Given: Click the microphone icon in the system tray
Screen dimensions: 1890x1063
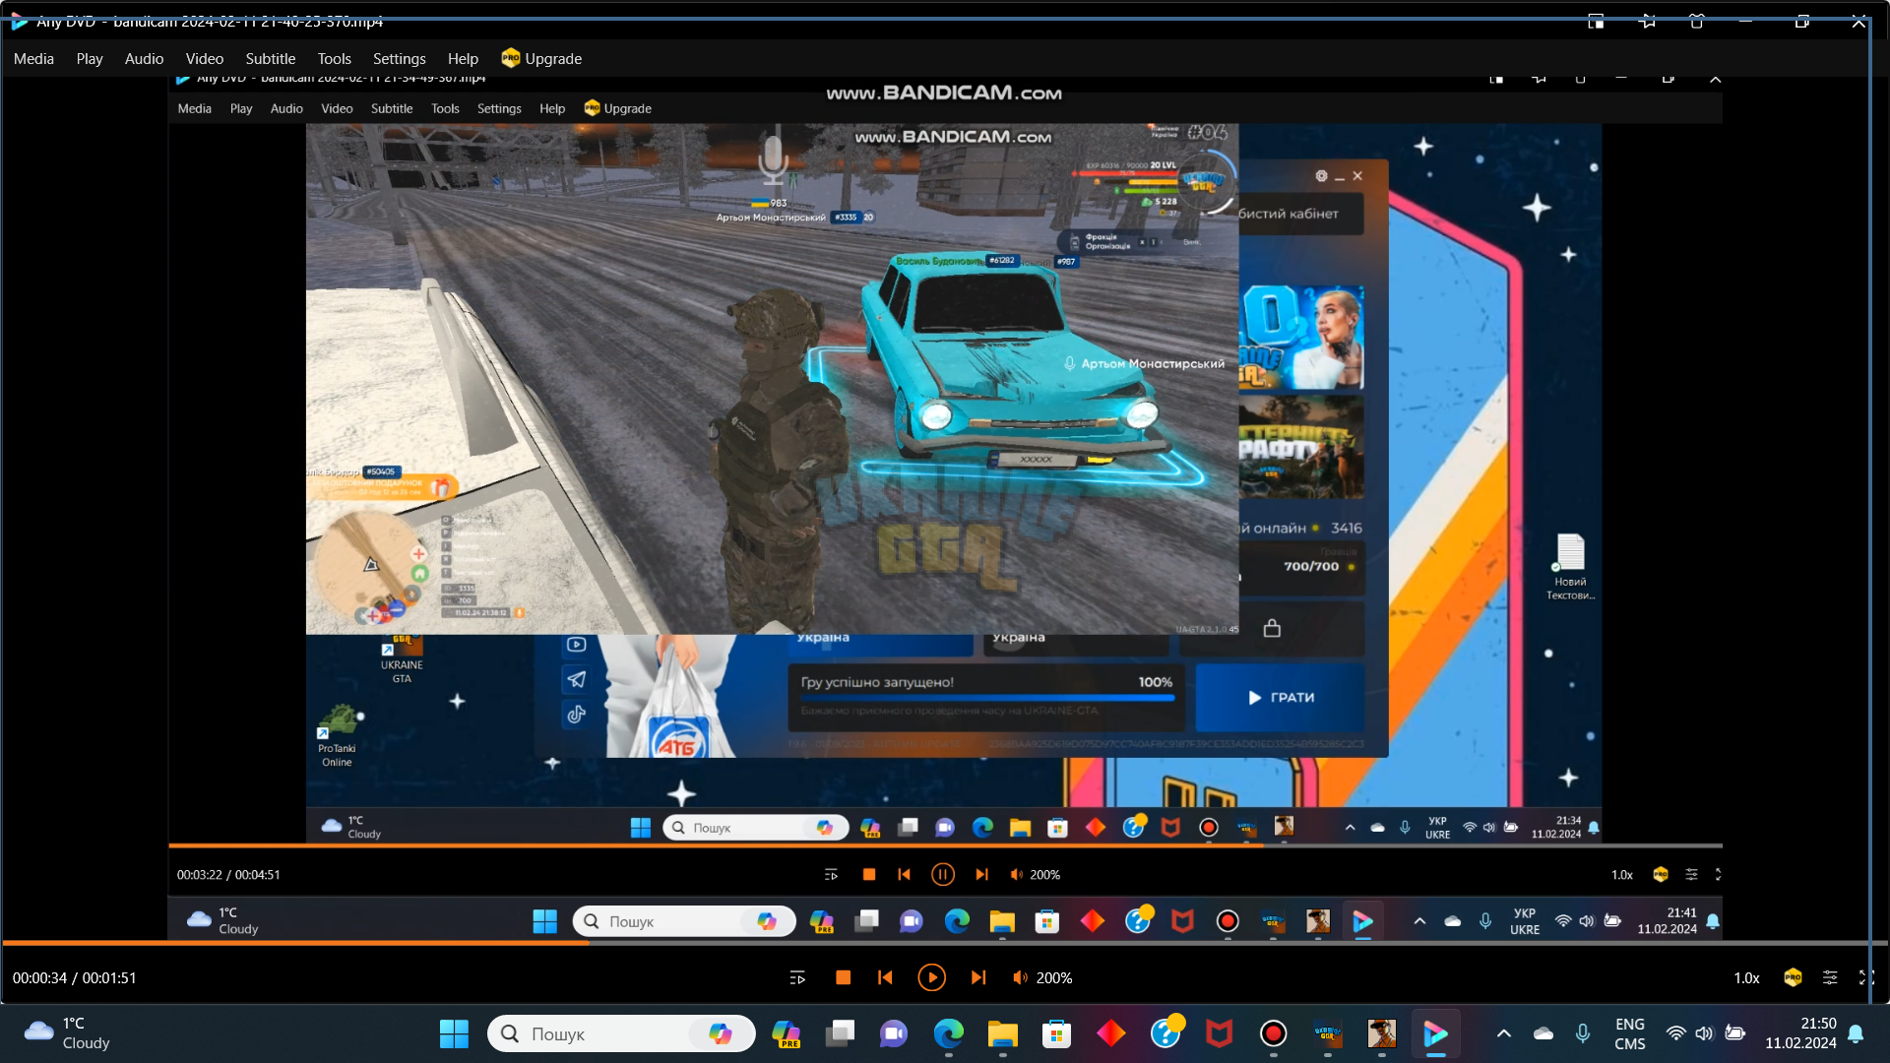Looking at the screenshot, I should [x=1583, y=1033].
